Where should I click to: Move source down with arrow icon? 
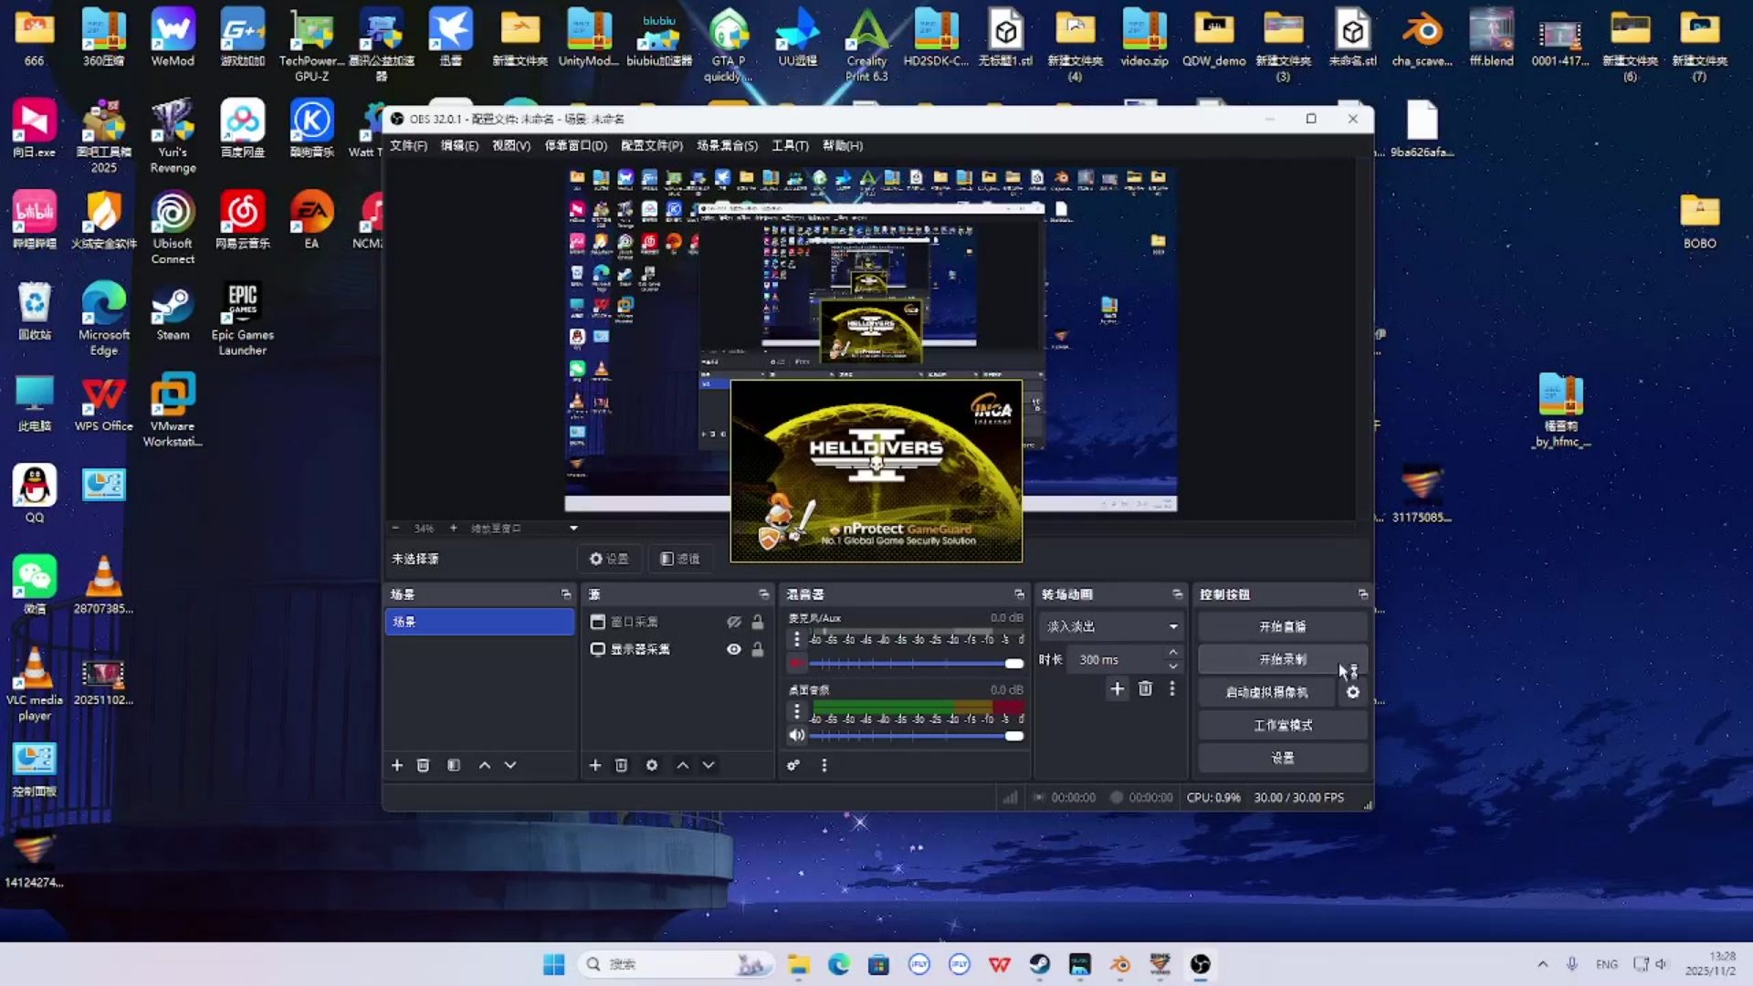pos(709,765)
